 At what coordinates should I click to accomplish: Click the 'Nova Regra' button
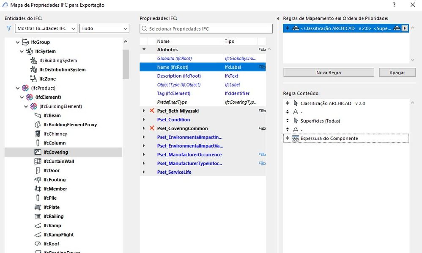pos(329,72)
